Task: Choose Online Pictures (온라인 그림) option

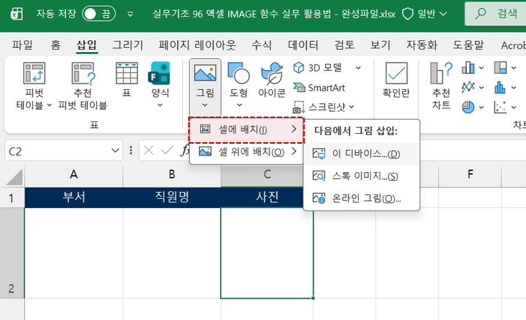Action: coord(361,198)
